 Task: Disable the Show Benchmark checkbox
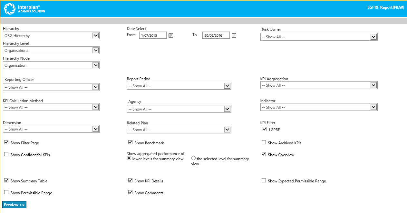point(131,142)
